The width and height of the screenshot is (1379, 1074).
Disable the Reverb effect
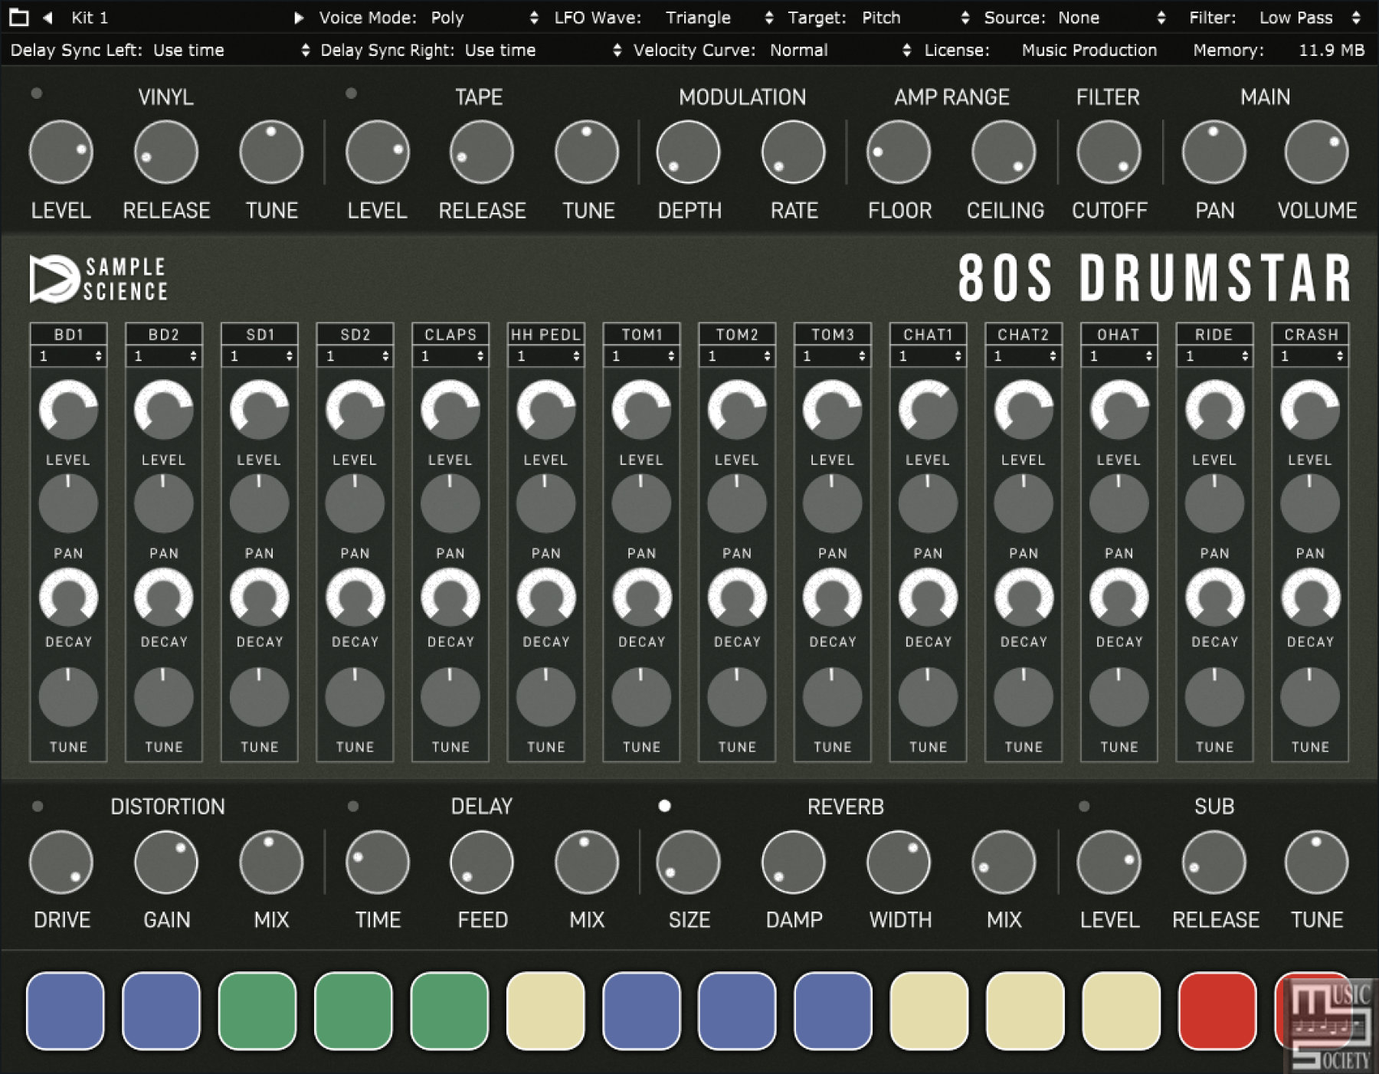pyautogui.click(x=664, y=806)
